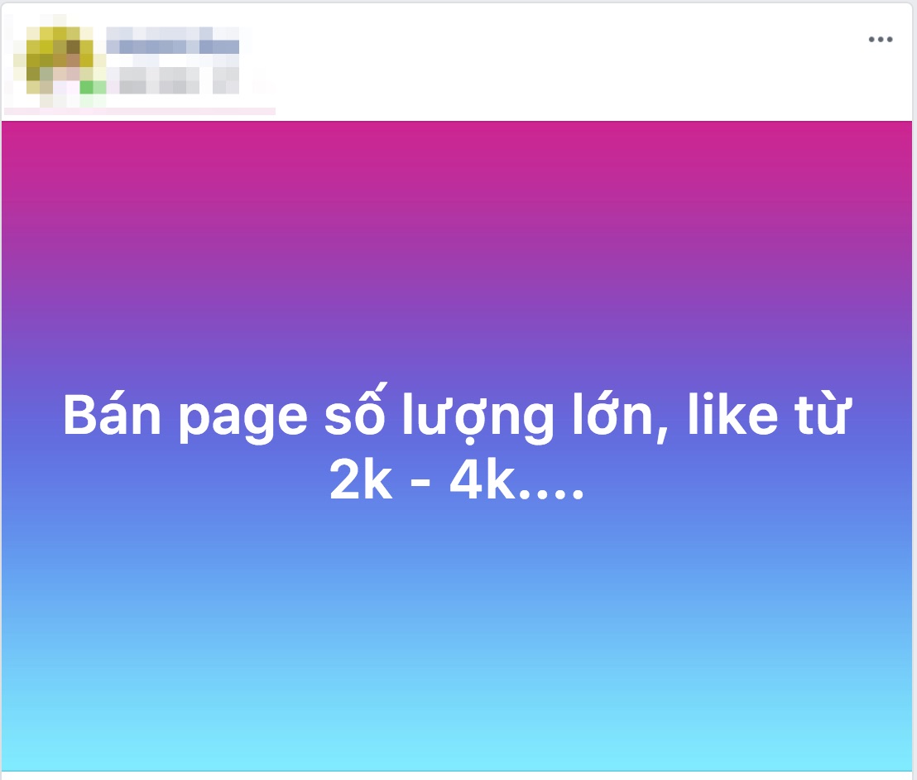917x780 pixels.
Task: Click the dash between 2k and 4k
Action: point(420,484)
